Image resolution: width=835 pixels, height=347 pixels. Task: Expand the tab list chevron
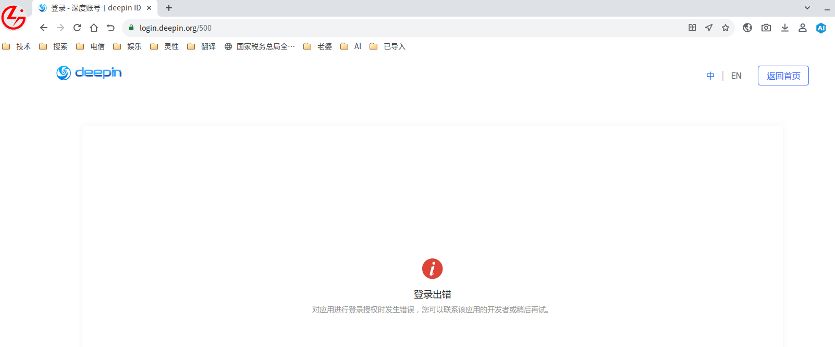click(807, 8)
